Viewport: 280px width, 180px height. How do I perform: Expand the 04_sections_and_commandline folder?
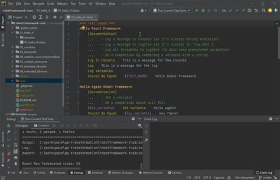(x=12, y=57)
